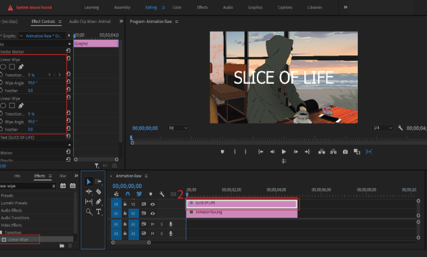This screenshot has width=427, height=257.
Task: Open the 1/4 playback resolution dropdown
Action: [x=383, y=128]
